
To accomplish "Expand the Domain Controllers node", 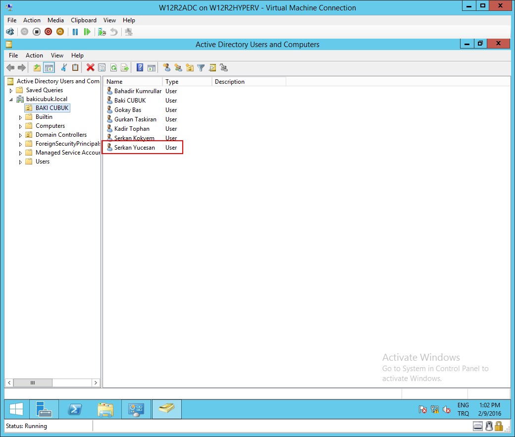I will (20, 135).
